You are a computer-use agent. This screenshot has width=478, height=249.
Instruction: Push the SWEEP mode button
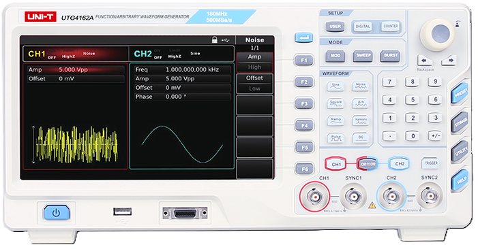click(x=363, y=56)
